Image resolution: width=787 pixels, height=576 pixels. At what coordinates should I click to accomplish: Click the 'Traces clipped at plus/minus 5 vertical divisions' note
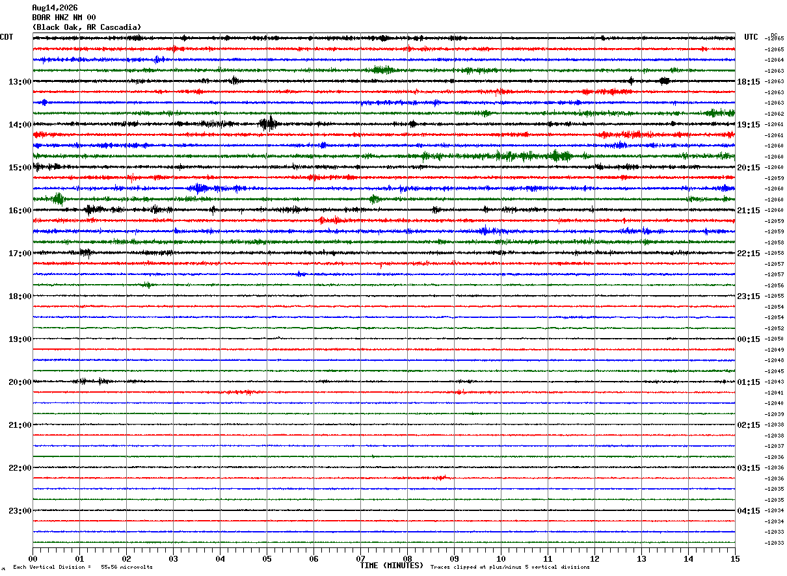coord(510,568)
